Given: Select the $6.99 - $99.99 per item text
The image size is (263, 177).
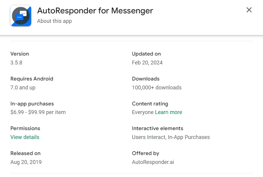Looking at the screenshot, I should [38, 112].
